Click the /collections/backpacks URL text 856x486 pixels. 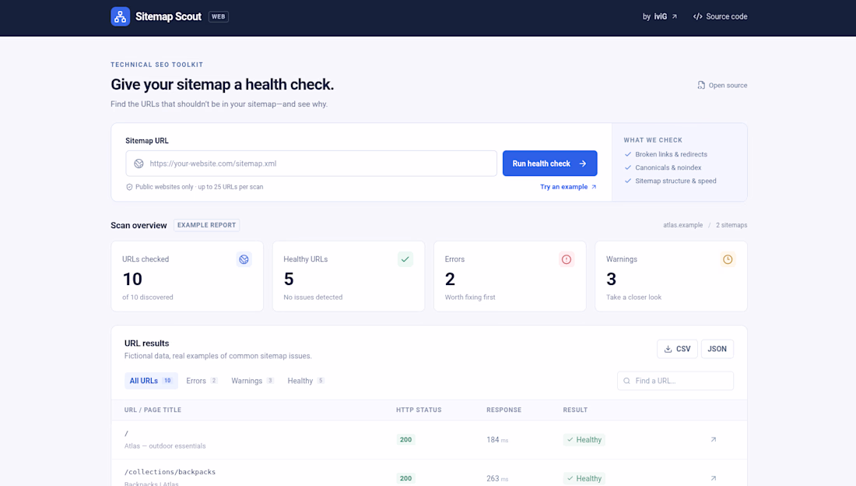click(170, 472)
